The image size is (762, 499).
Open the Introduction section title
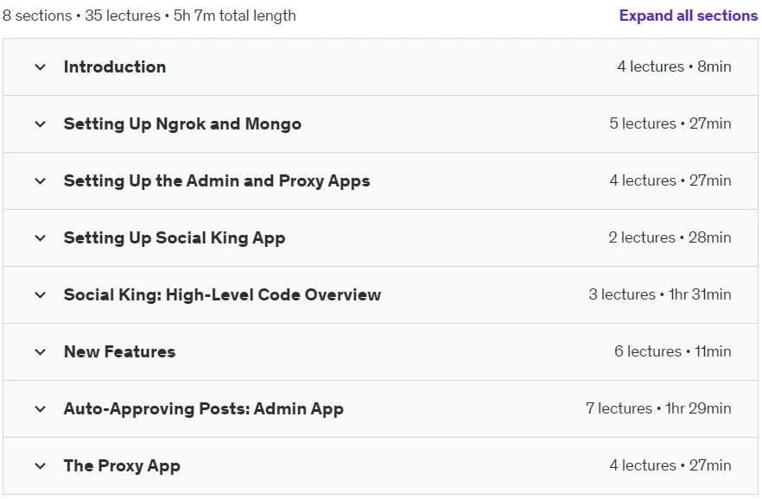pyautogui.click(x=115, y=67)
